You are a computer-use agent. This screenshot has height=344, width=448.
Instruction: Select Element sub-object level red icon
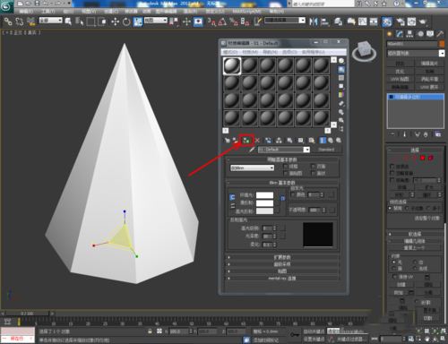(431, 158)
